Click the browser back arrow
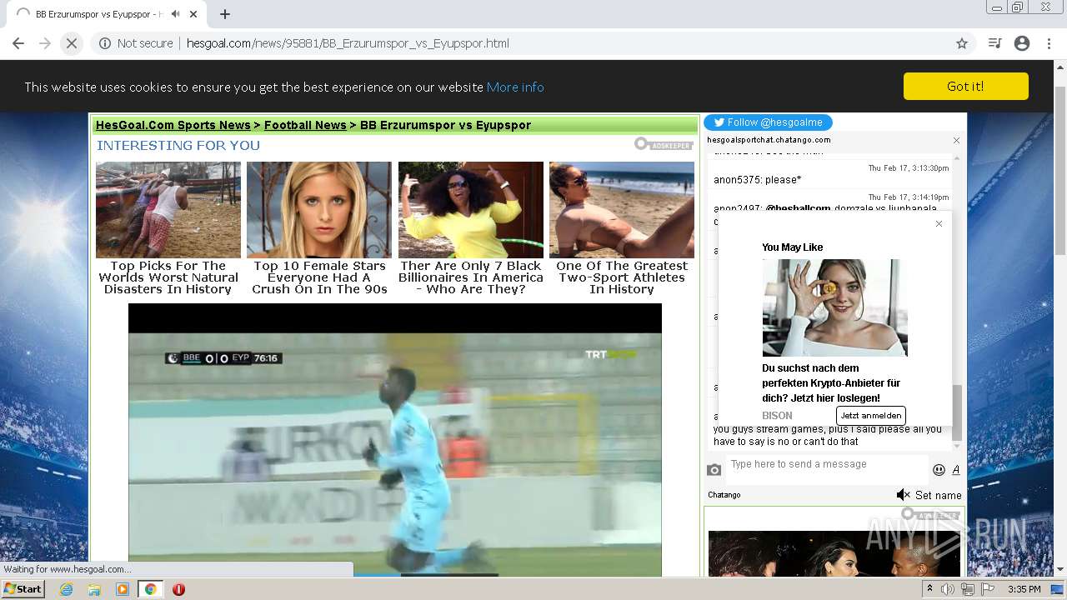This screenshot has height=600, width=1067. [18, 43]
